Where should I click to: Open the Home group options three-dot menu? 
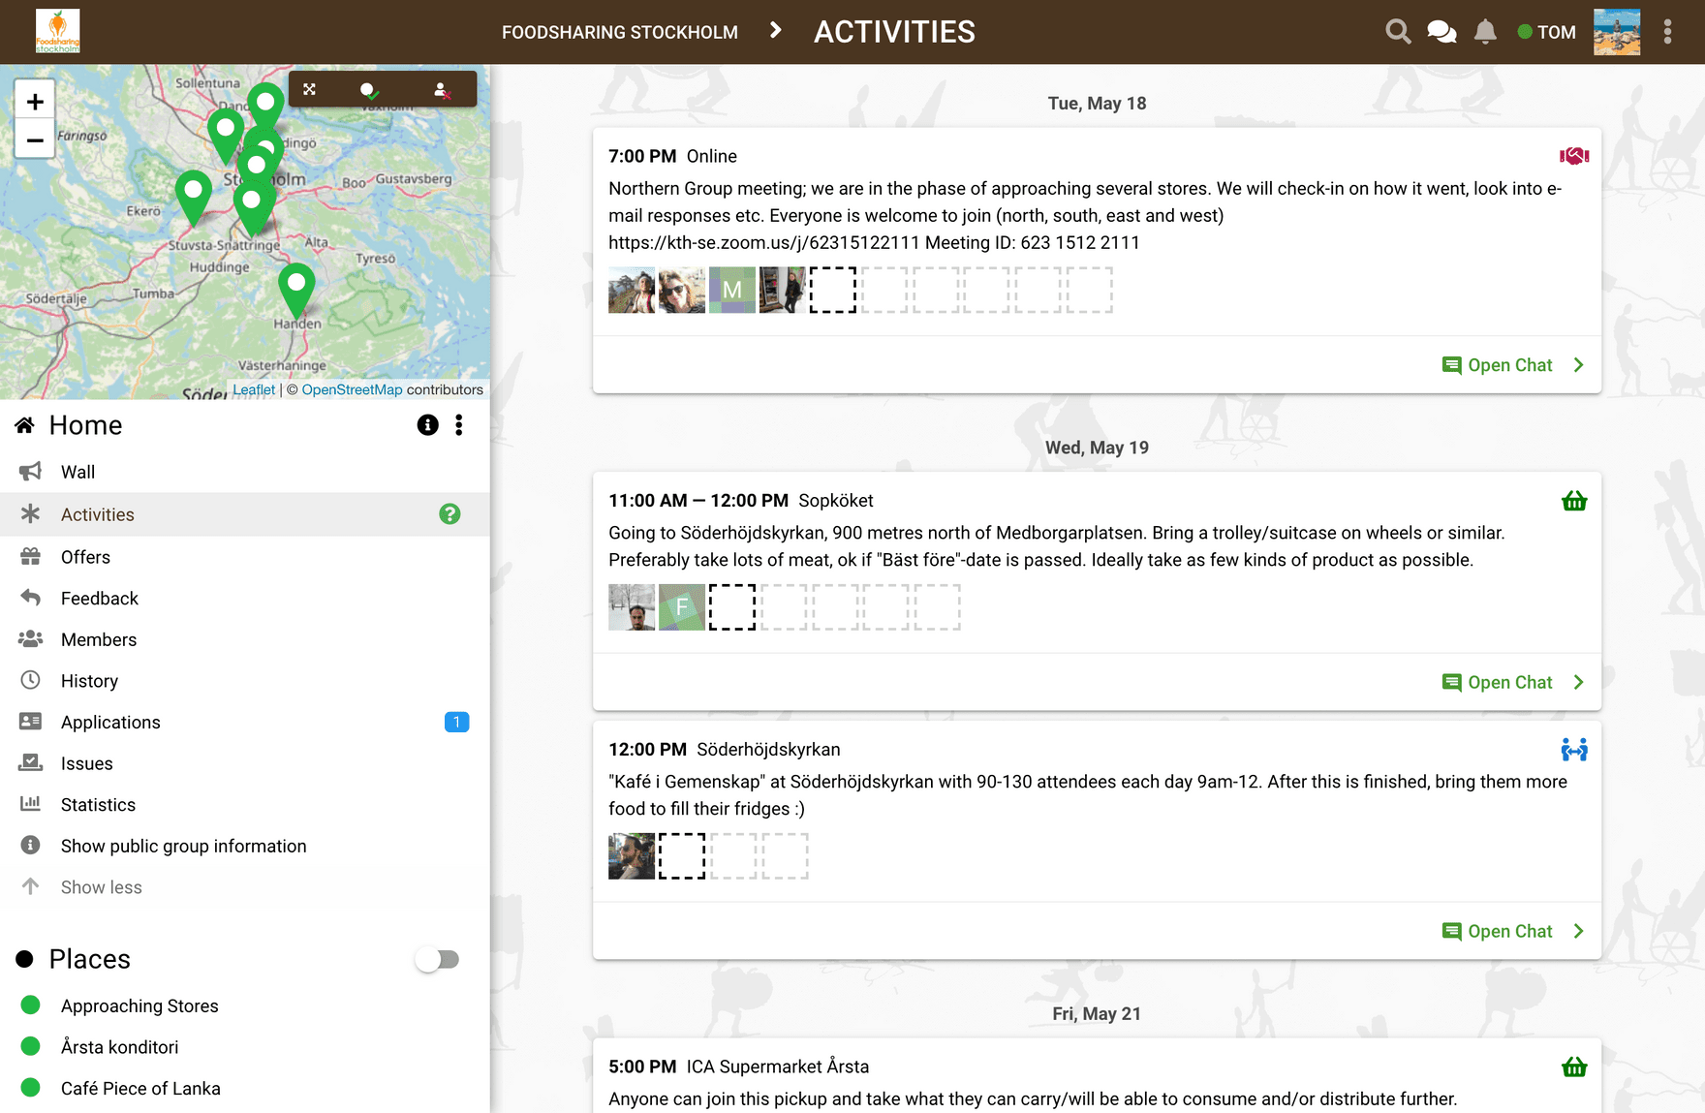pos(459,425)
